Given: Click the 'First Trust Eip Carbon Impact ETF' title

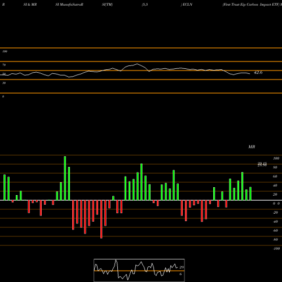Looking at the screenshot, I should tap(251, 5).
